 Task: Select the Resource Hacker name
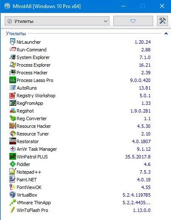tap(34, 126)
